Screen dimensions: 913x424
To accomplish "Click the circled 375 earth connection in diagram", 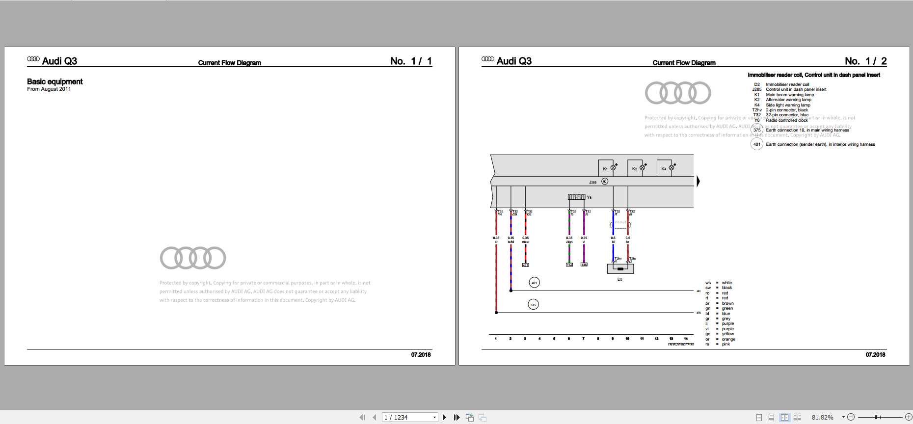I will (533, 305).
